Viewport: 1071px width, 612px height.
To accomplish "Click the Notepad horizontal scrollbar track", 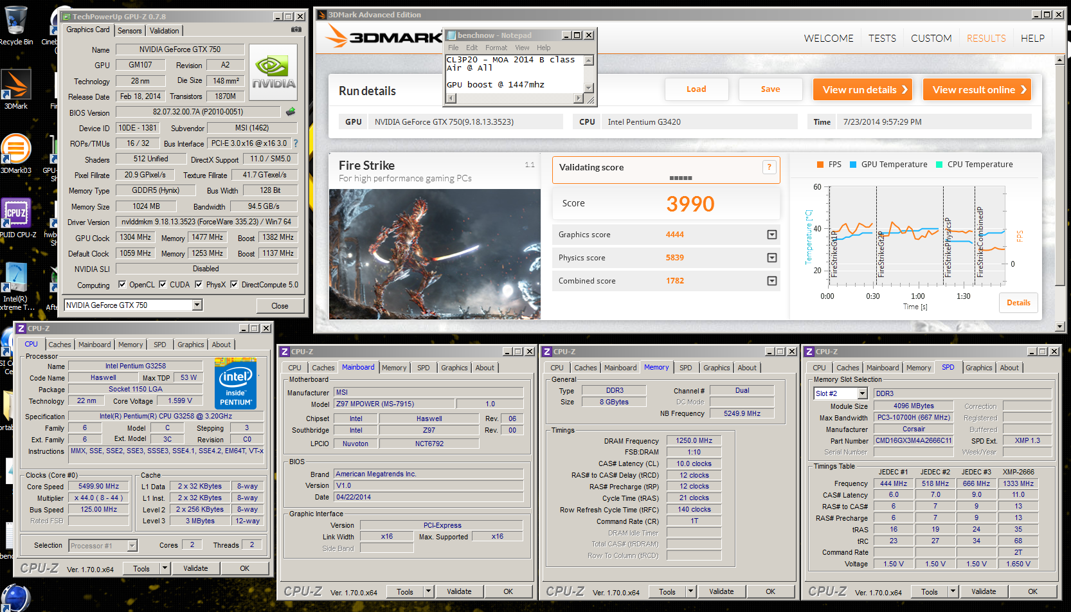I will (x=514, y=98).
